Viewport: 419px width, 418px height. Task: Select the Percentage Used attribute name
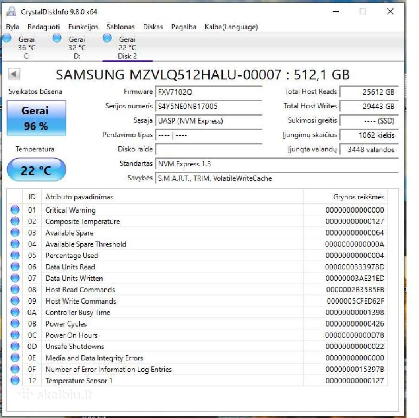pyautogui.click(x=71, y=255)
